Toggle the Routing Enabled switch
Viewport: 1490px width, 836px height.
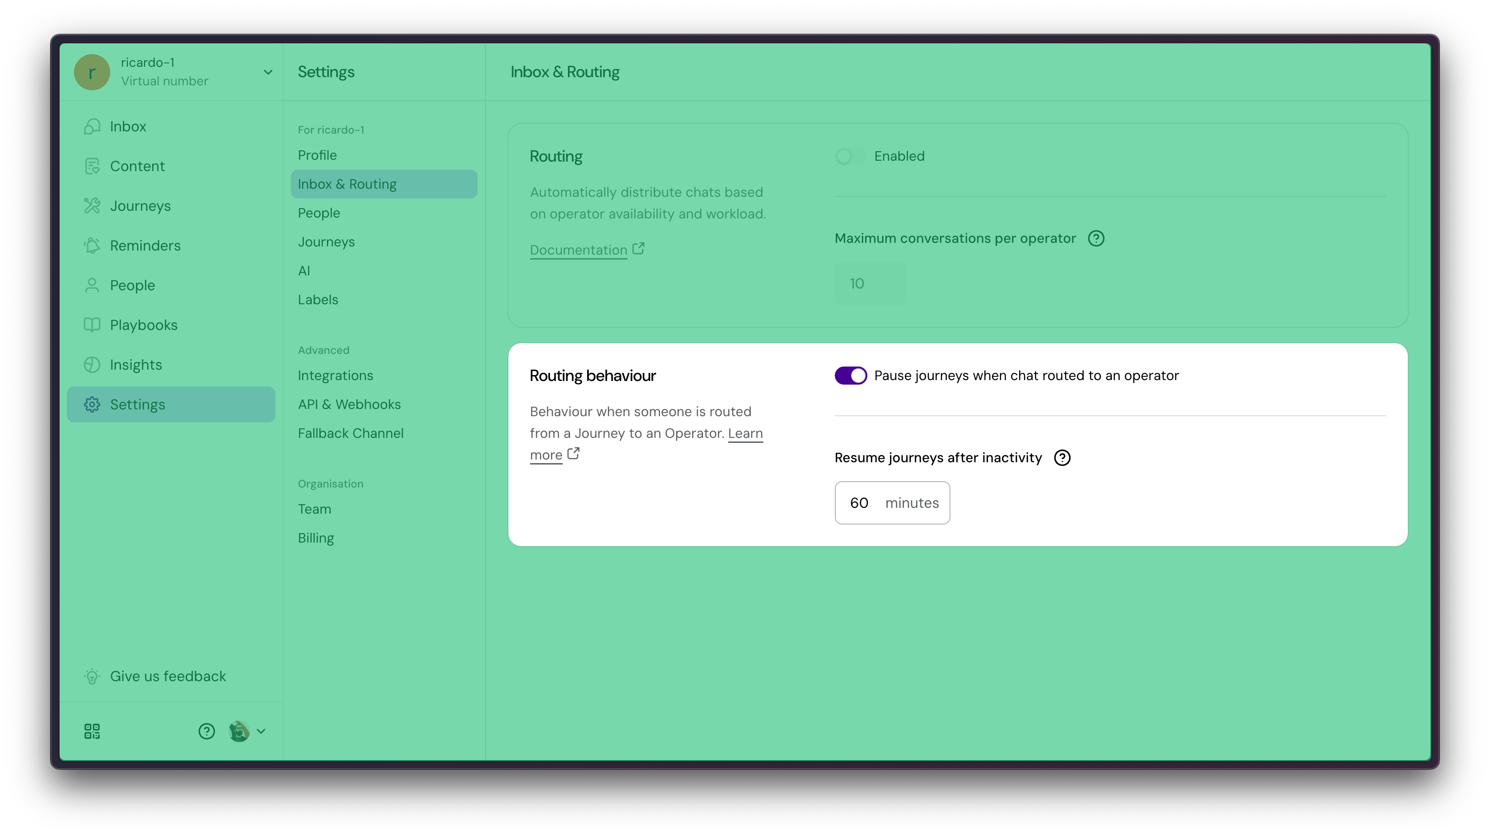pos(849,156)
